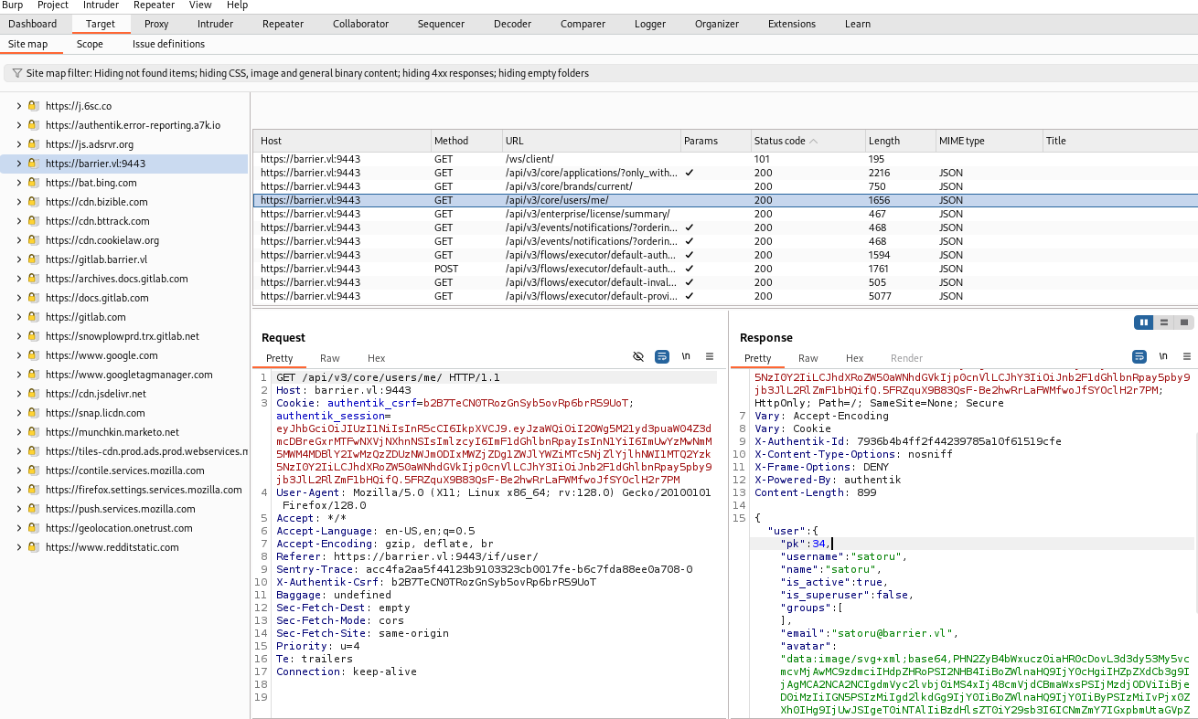Click the site map filter funnel icon

coord(17,73)
